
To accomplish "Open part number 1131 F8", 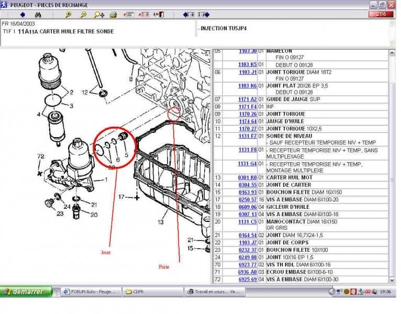I will (248, 150).
